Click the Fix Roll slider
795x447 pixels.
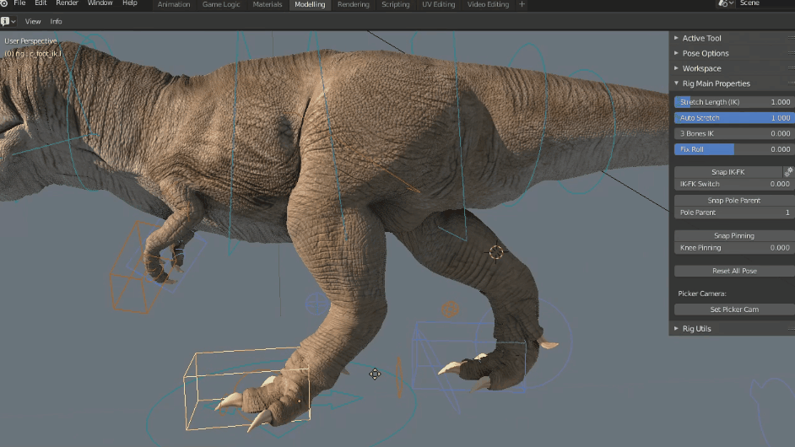(733, 149)
